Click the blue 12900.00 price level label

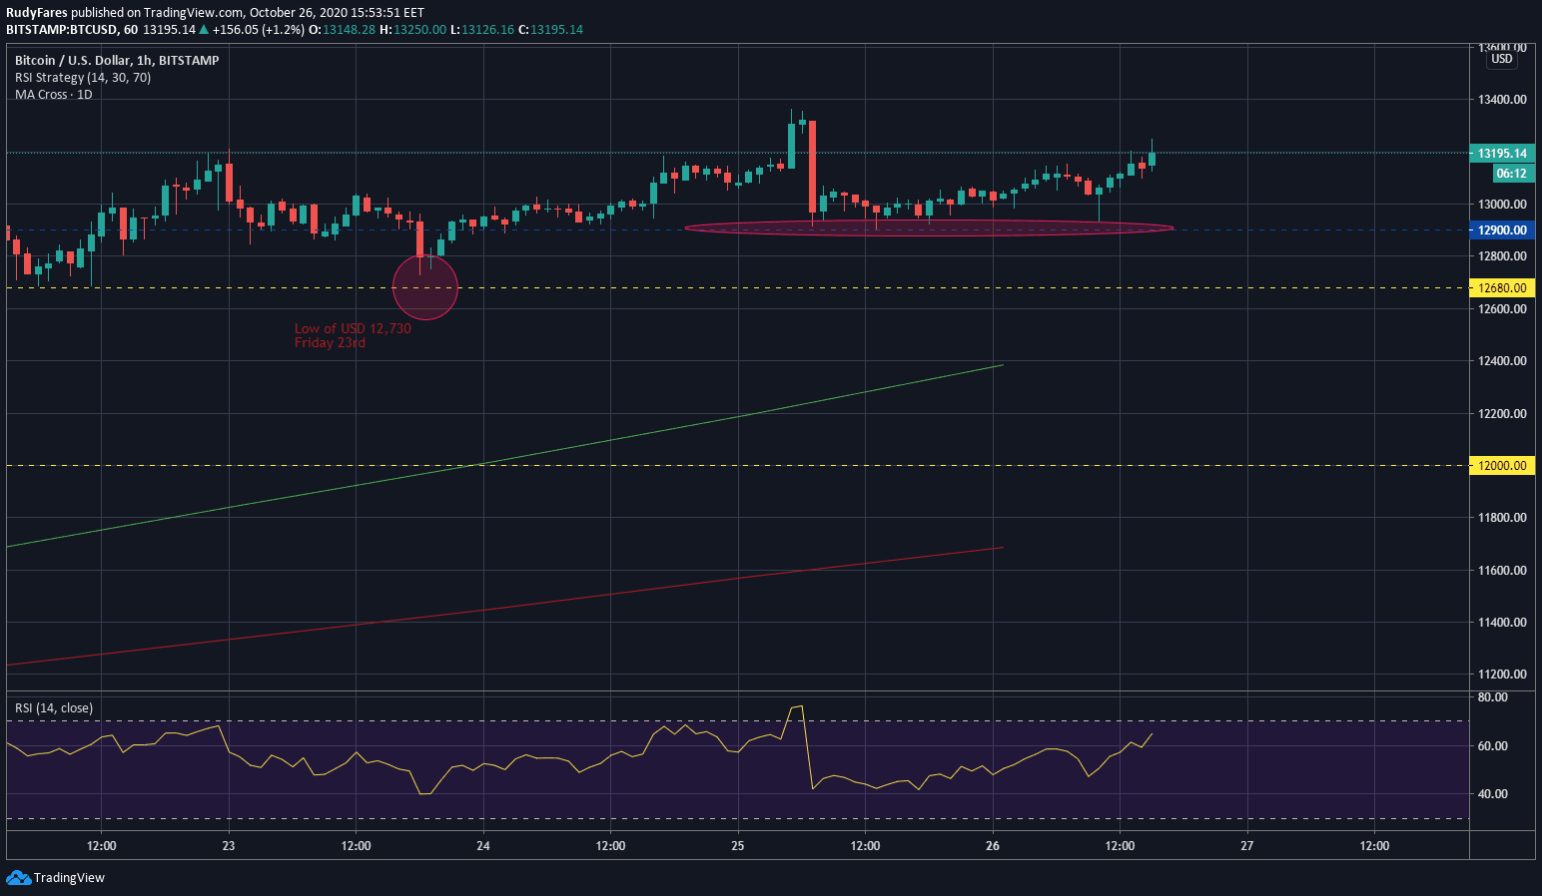[x=1501, y=230]
